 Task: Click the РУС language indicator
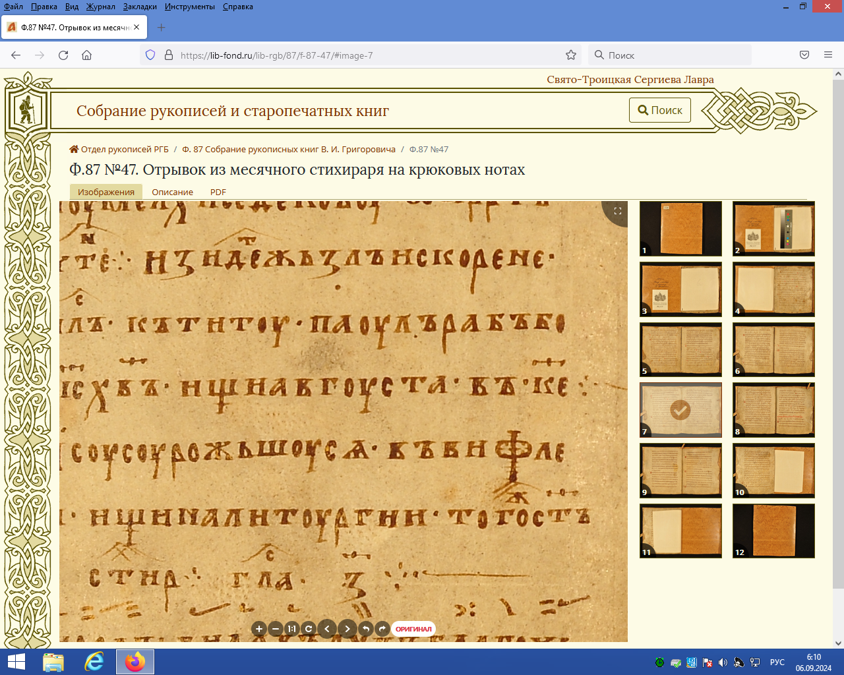(x=777, y=662)
